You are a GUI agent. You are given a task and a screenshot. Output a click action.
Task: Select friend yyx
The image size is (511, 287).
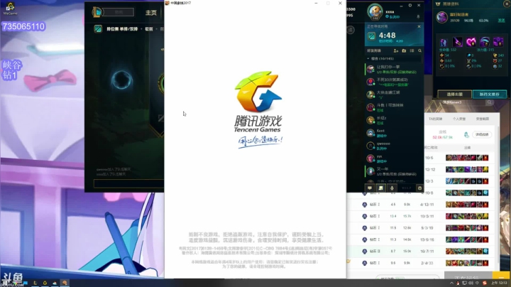394,158
